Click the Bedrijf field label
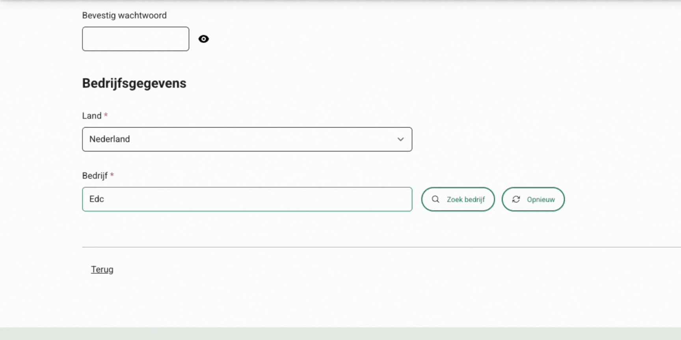The height and width of the screenshot is (340, 681). 95,176
